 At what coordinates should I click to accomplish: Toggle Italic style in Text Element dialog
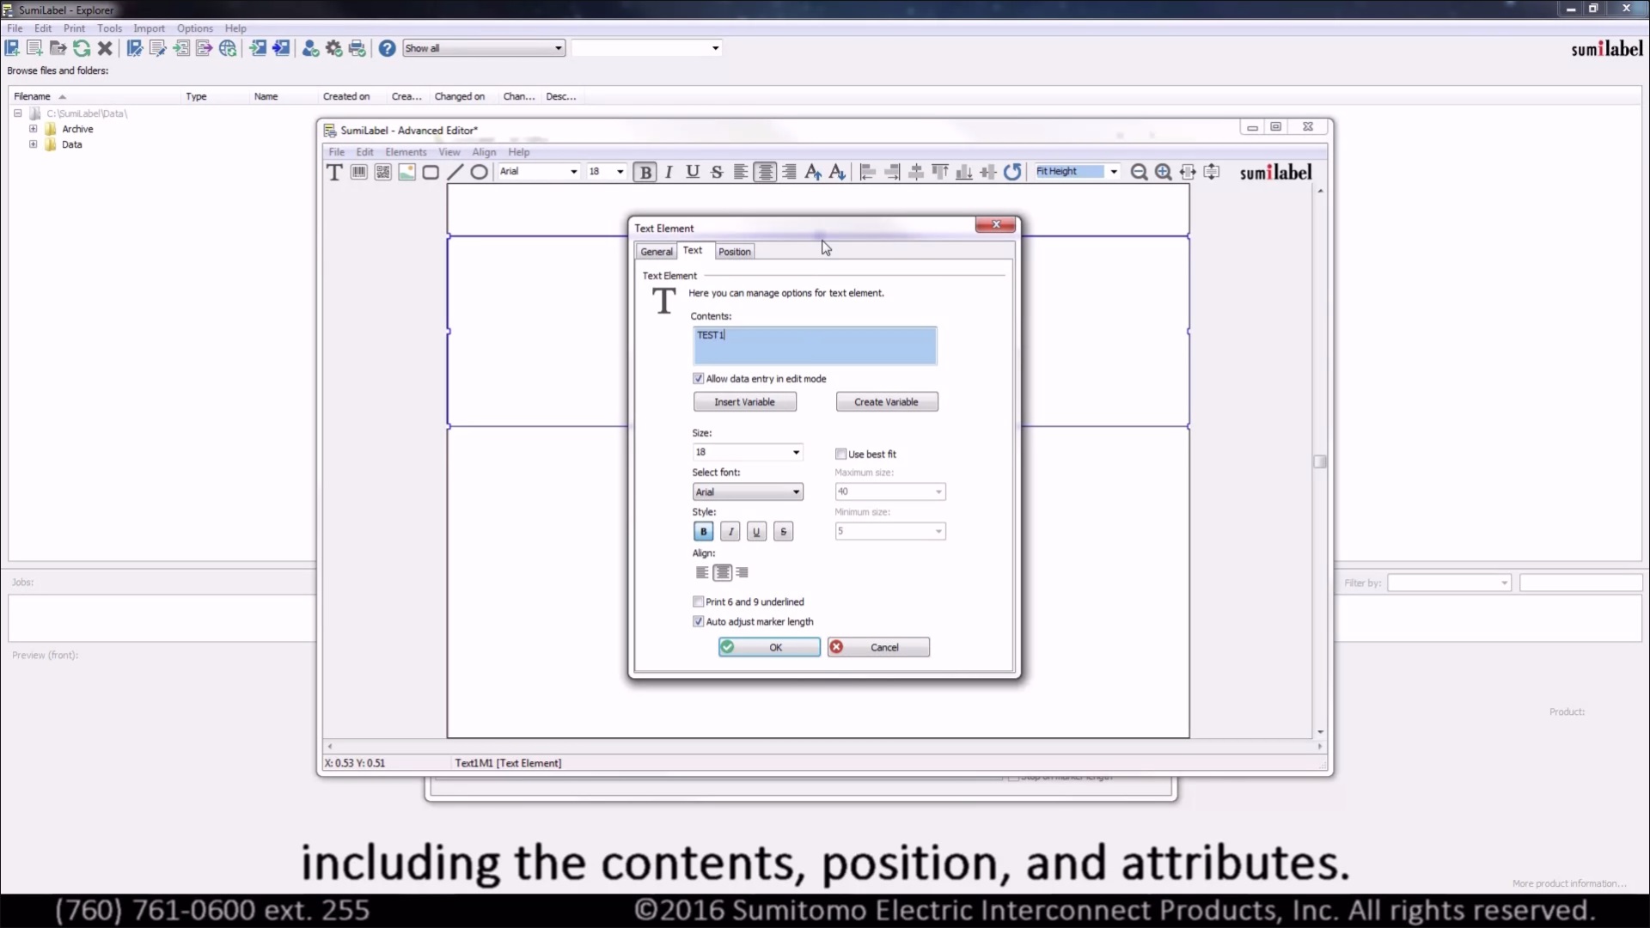click(730, 532)
